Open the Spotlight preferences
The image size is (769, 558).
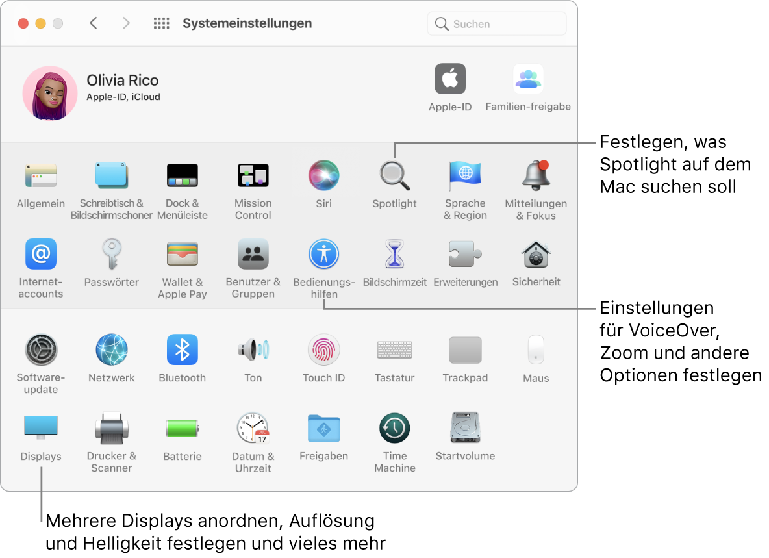coord(394,175)
